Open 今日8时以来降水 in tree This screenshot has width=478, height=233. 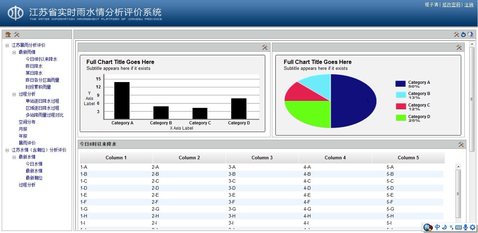coord(41,59)
